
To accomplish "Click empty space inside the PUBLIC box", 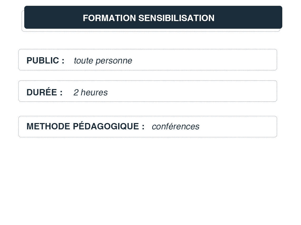I will click(206, 60).
